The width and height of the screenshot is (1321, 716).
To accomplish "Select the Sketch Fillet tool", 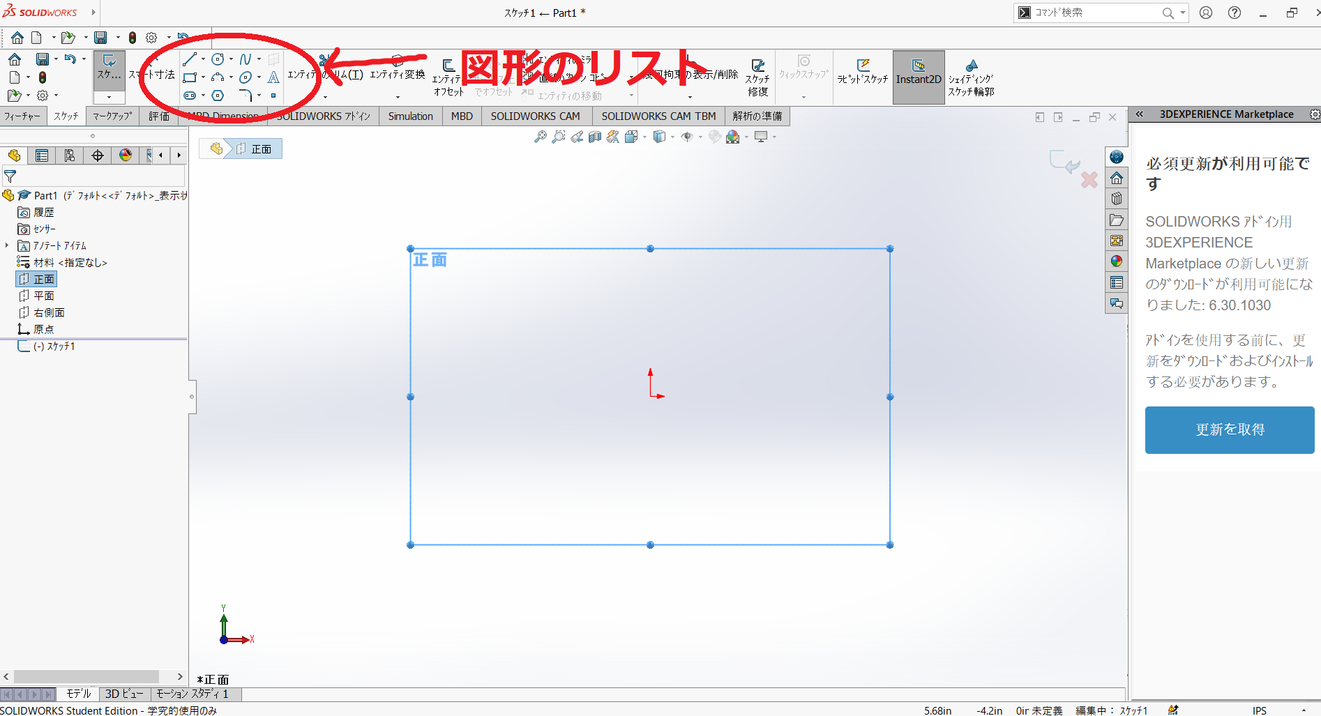I will (x=246, y=96).
